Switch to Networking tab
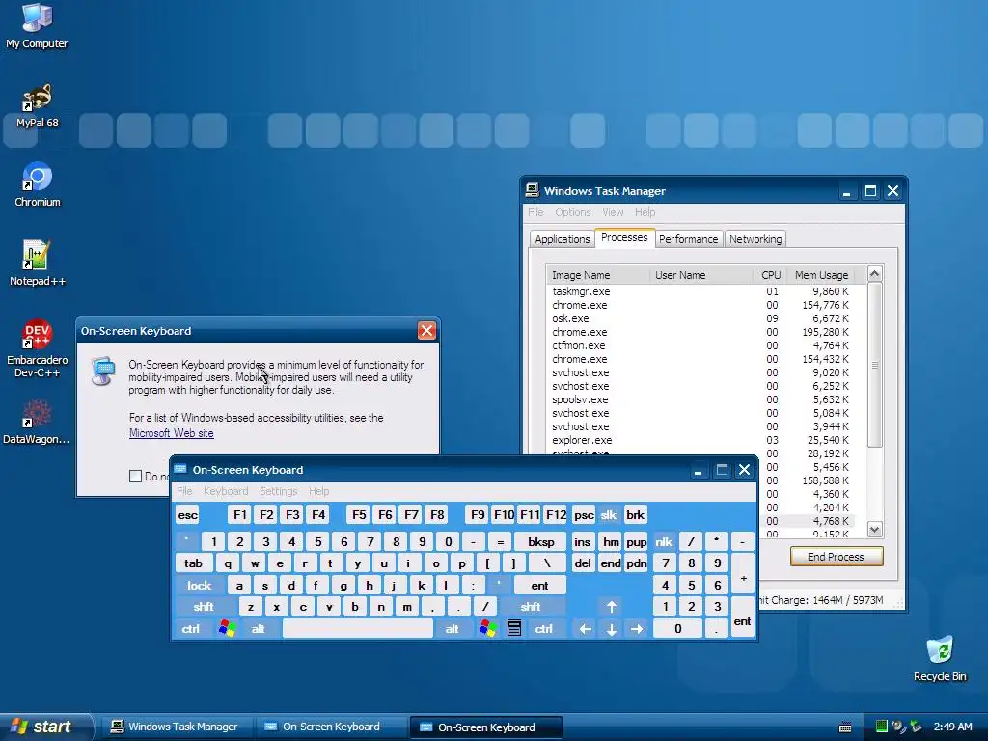Screen dimensions: 988x741 click(755, 239)
